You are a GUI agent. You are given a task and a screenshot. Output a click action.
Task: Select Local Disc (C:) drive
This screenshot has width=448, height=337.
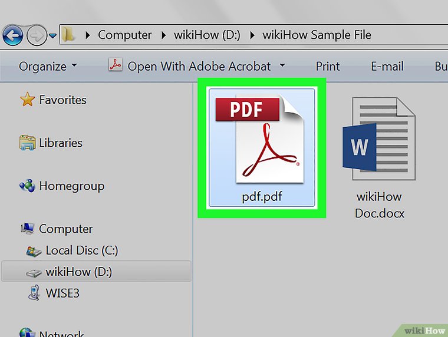pos(81,250)
